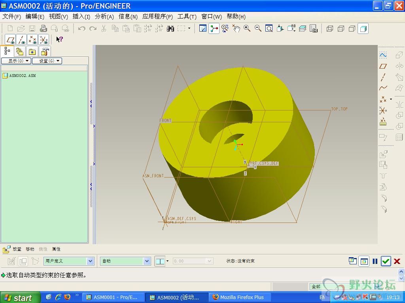Image resolution: width=405 pixels, height=303 pixels.
Task: Click the sketch tool icon in right toolbar
Action: [x=383, y=55]
